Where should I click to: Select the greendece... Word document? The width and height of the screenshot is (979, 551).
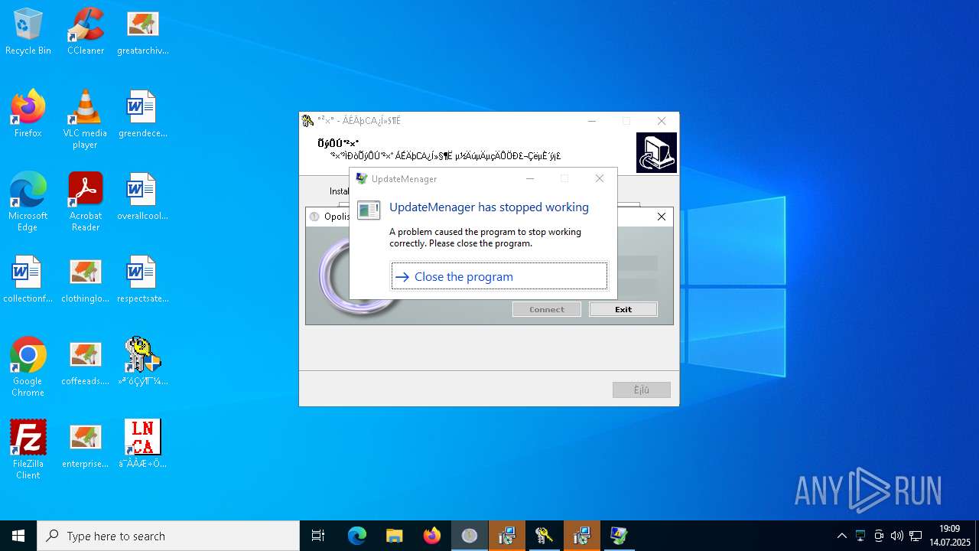[x=143, y=114]
